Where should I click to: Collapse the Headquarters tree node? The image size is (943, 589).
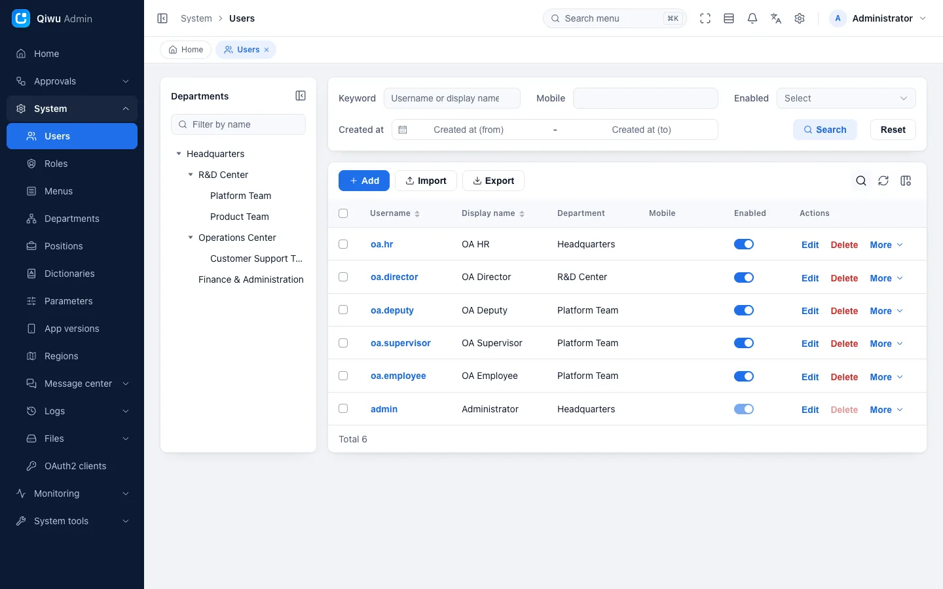179,154
